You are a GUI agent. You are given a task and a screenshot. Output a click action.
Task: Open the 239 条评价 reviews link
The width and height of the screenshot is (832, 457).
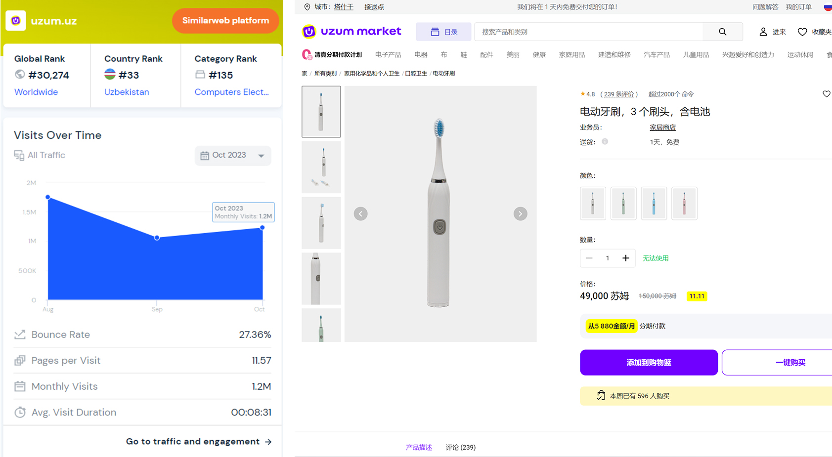619,94
